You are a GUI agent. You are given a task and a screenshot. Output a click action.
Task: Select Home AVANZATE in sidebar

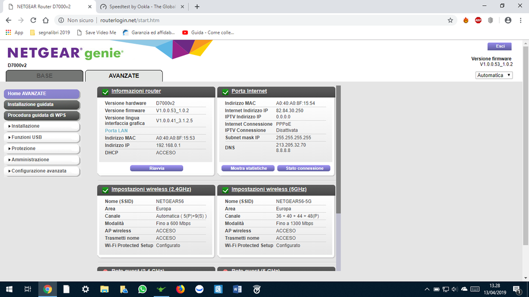coord(42,94)
